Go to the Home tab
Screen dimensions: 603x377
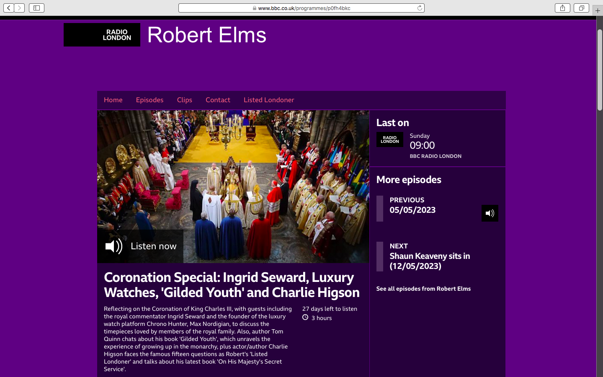coord(113,100)
